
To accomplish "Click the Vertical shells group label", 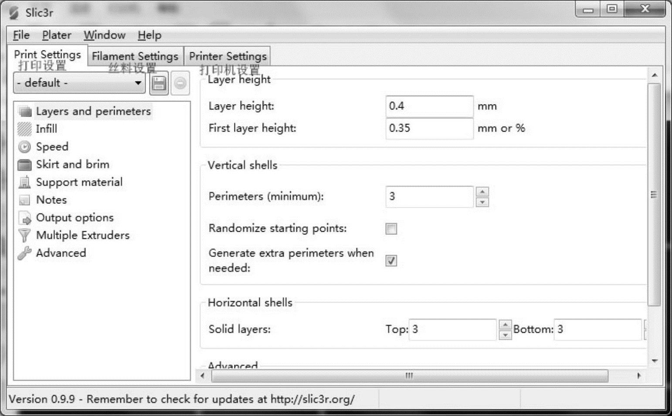I will point(242,165).
